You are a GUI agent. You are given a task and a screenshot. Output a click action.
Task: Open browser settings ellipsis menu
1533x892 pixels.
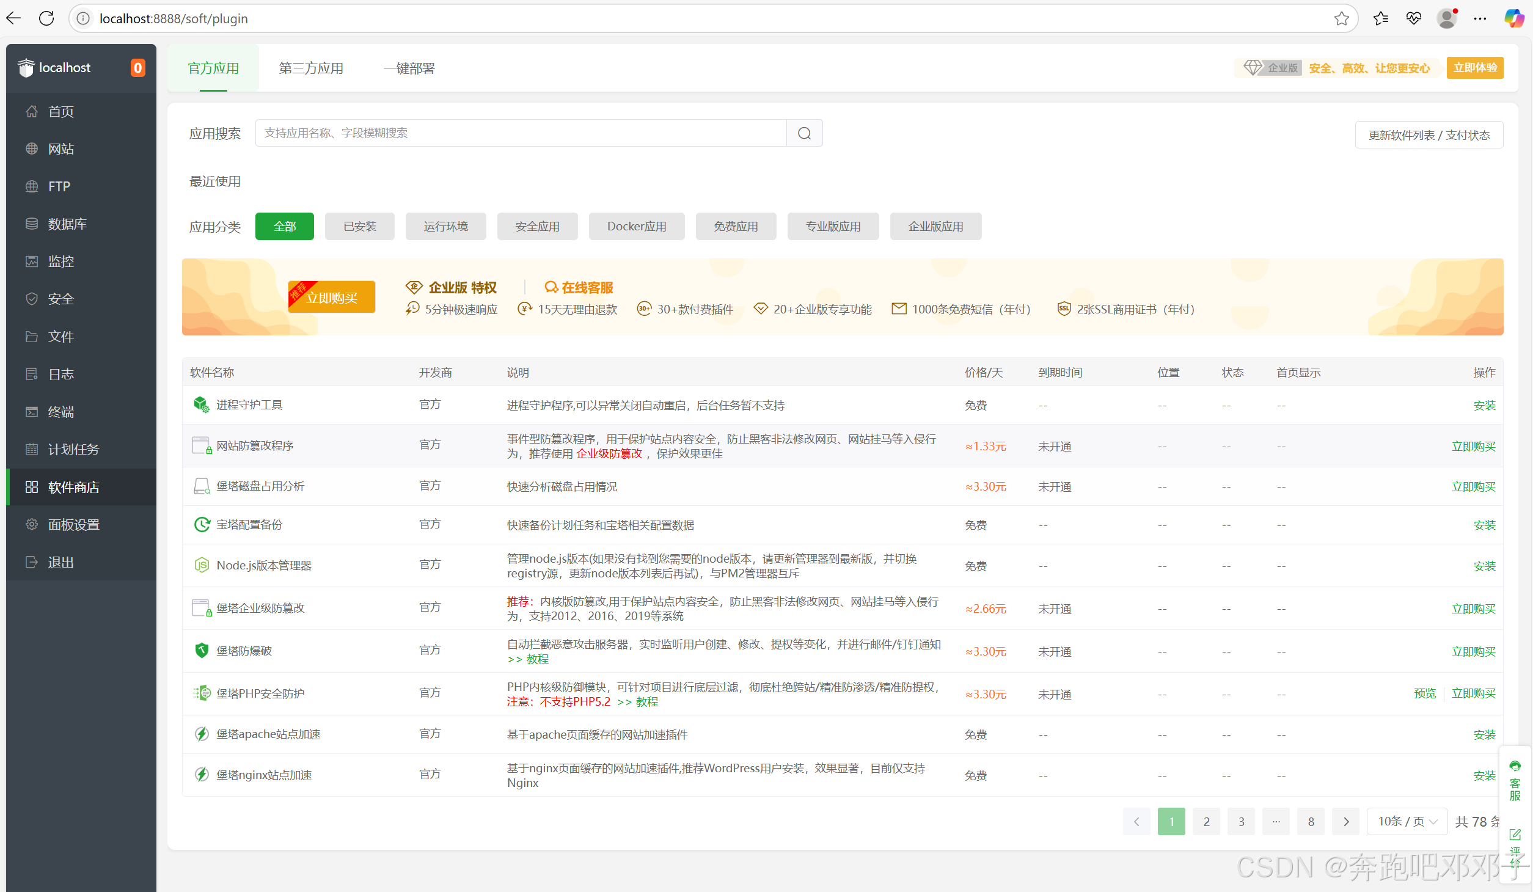point(1480,18)
